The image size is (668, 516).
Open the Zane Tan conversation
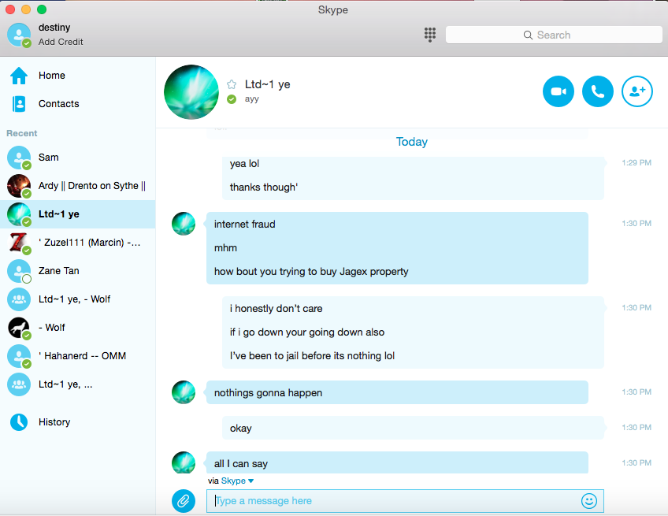(77, 271)
